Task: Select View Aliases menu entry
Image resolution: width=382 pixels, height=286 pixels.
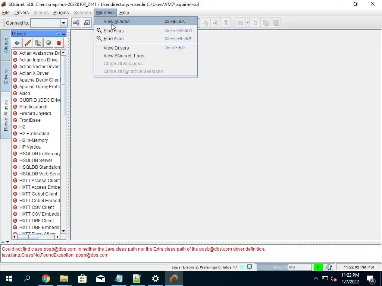Action: point(145,21)
